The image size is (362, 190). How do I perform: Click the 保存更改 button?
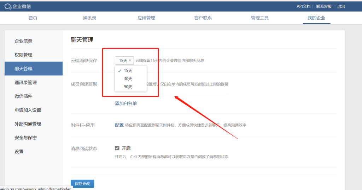[82, 184]
